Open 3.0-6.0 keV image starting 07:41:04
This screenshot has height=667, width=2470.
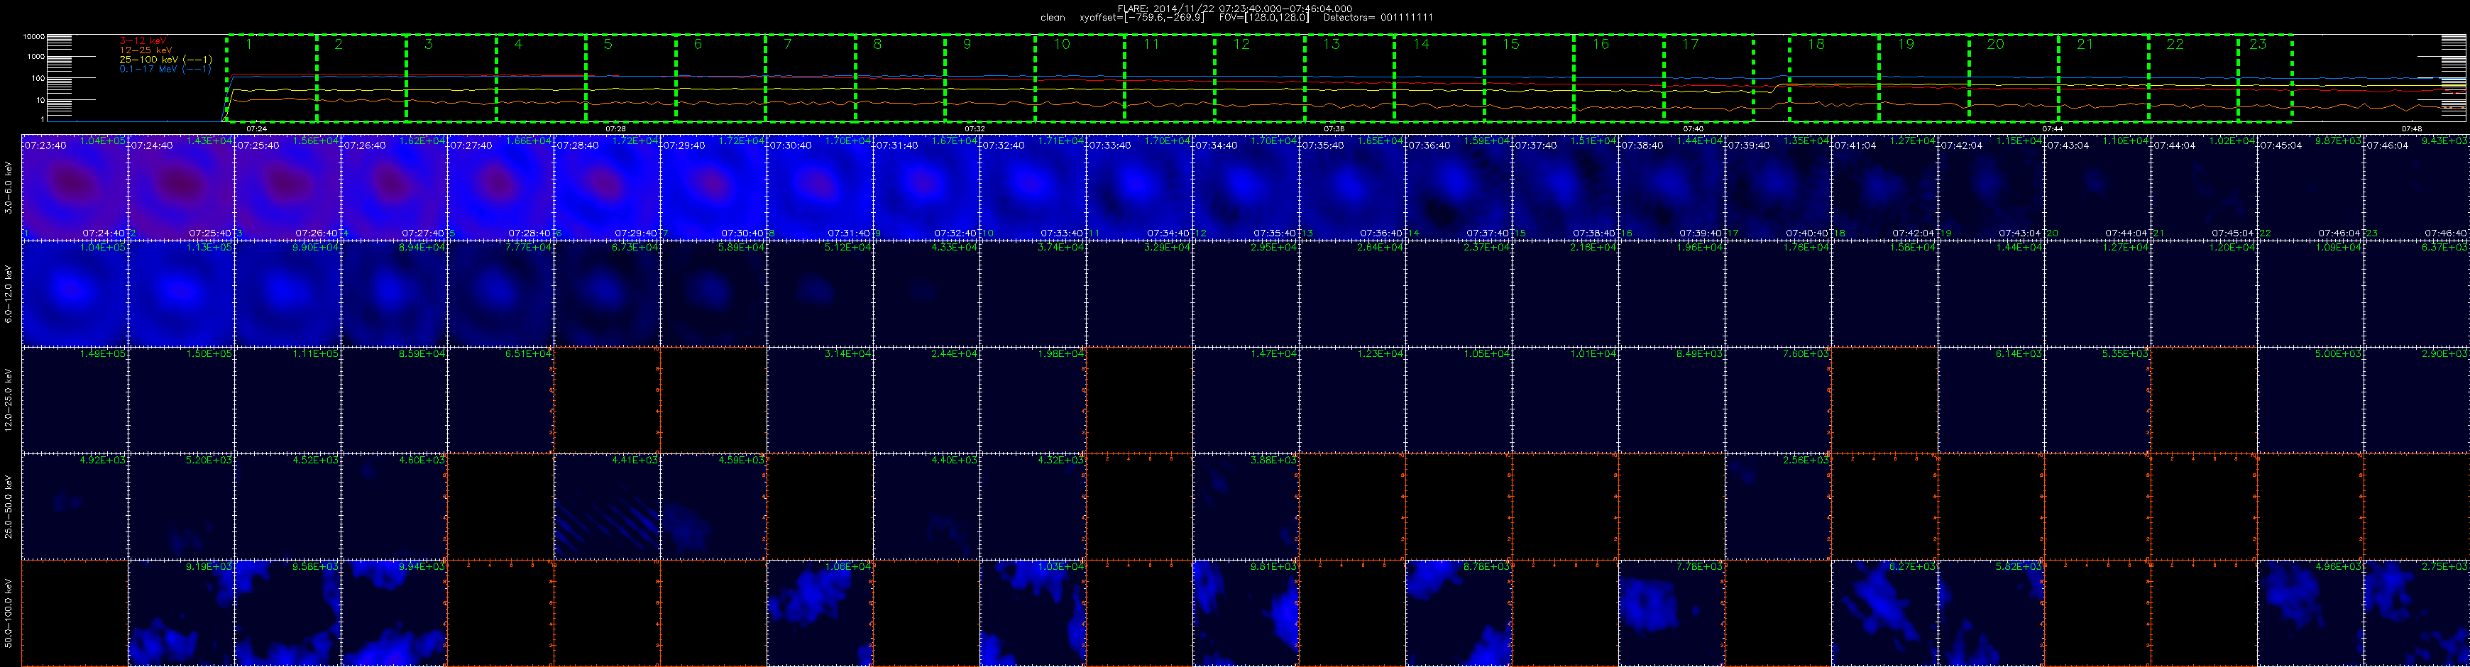[x=1884, y=187]
